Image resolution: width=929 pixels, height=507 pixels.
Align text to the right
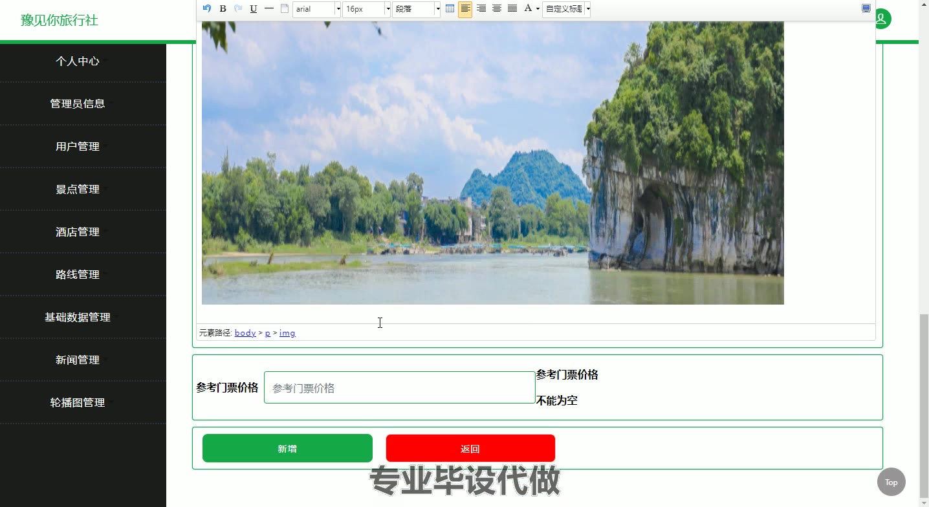point(481,8)
